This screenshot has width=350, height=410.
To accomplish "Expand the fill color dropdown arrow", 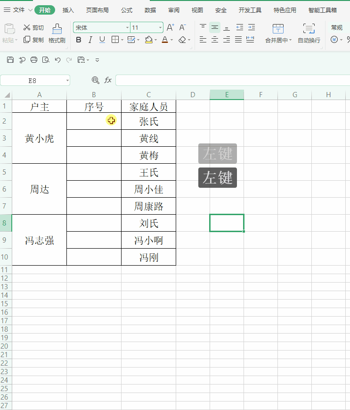I will [156, 40].
